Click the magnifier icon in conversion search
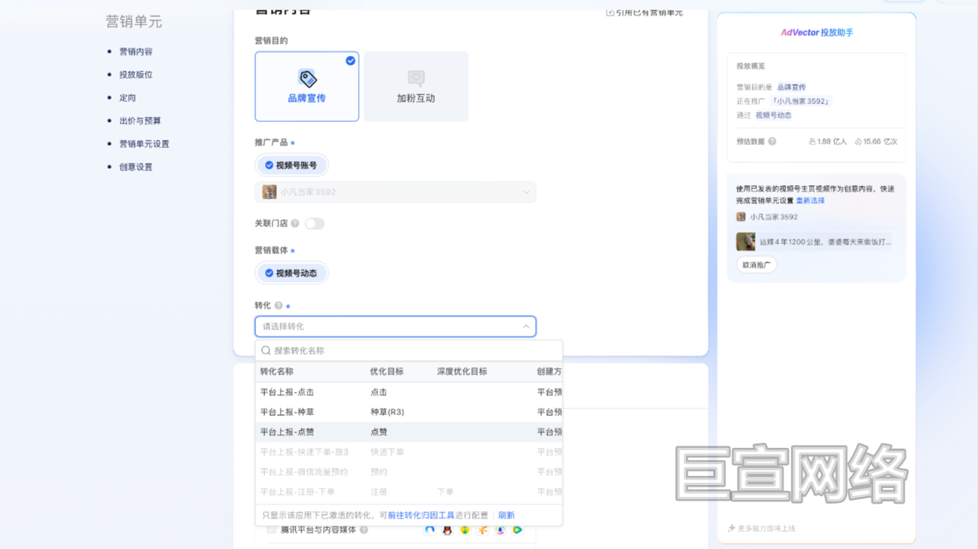Screen dimensions: 978x549 click(266, 350)
